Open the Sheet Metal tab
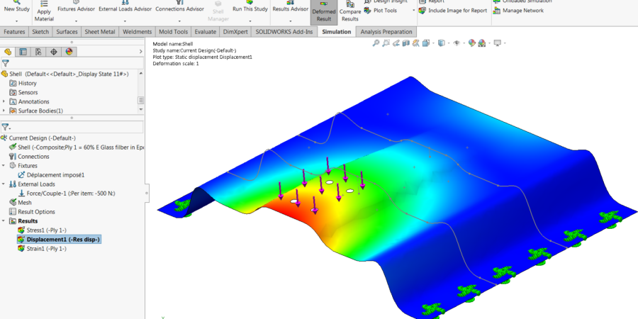The height and width of the screenshot is (319, 638). (100, 32)
